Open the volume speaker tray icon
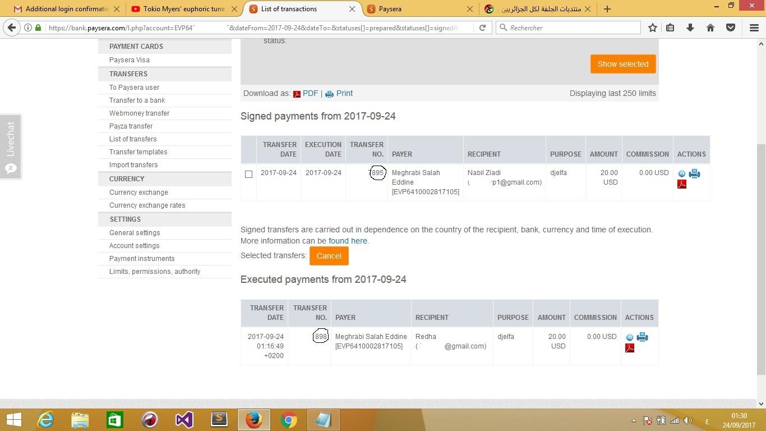 (688, 420)
